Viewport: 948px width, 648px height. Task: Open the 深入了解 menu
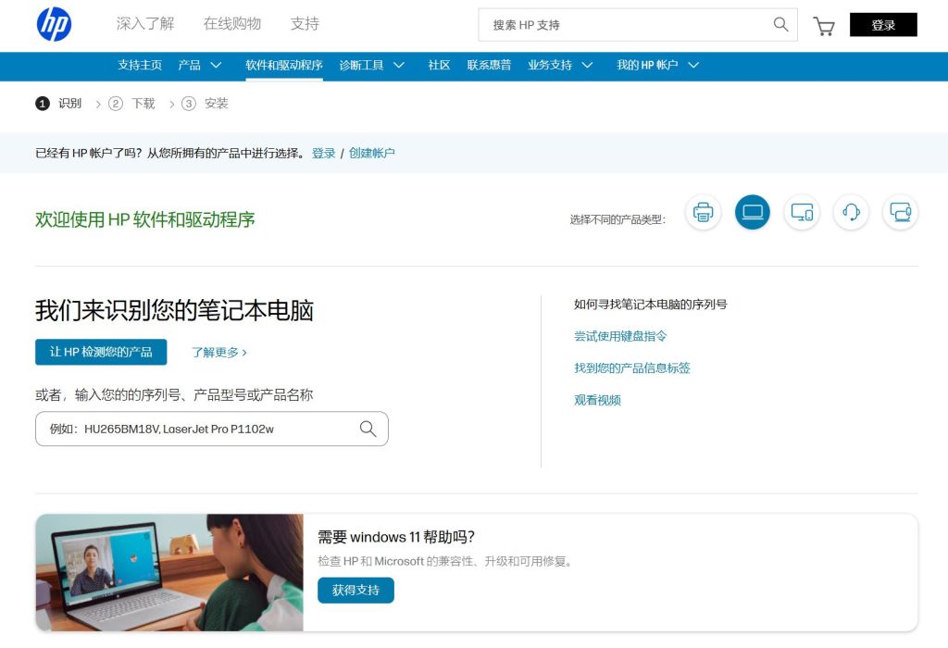(x=145, y=23)
